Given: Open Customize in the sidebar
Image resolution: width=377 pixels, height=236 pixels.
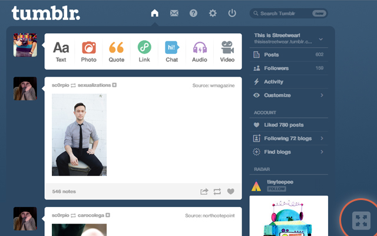Looking at the screenshot, I should [289, 95].
